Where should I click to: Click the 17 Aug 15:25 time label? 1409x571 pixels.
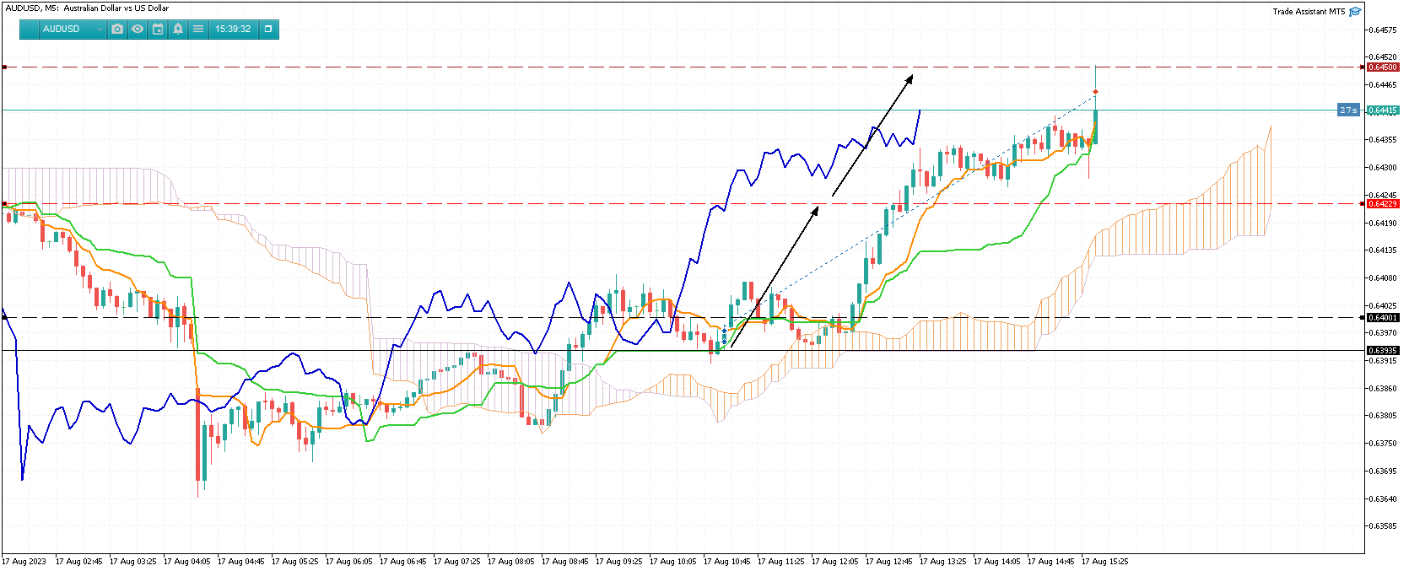pyautogui.click(x=1104, y=561)
